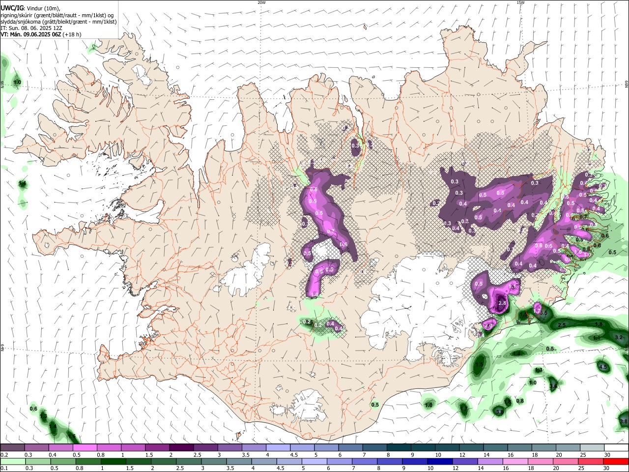The height and width of the screenshot is (472, 629).
Task: Click the darkest purple 2–2.5 snow swatch
Action: (x=181, y=447)
